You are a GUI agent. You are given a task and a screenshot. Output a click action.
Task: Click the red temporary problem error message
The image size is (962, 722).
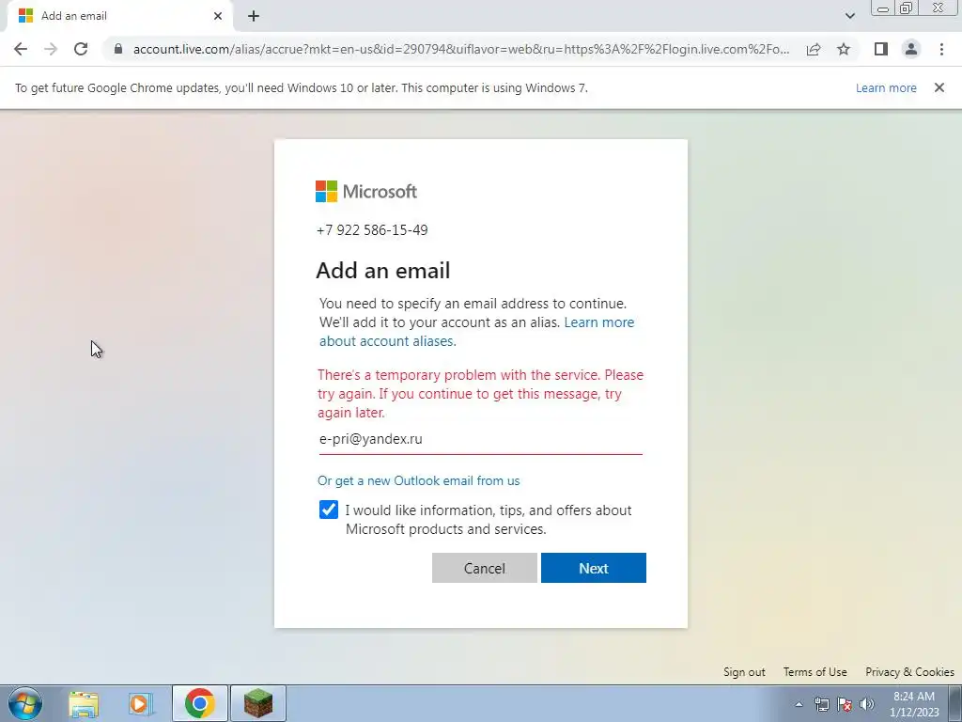point(480,394)
